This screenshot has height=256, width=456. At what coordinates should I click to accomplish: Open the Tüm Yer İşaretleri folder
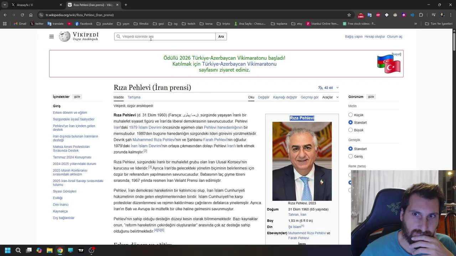(439, 24)
